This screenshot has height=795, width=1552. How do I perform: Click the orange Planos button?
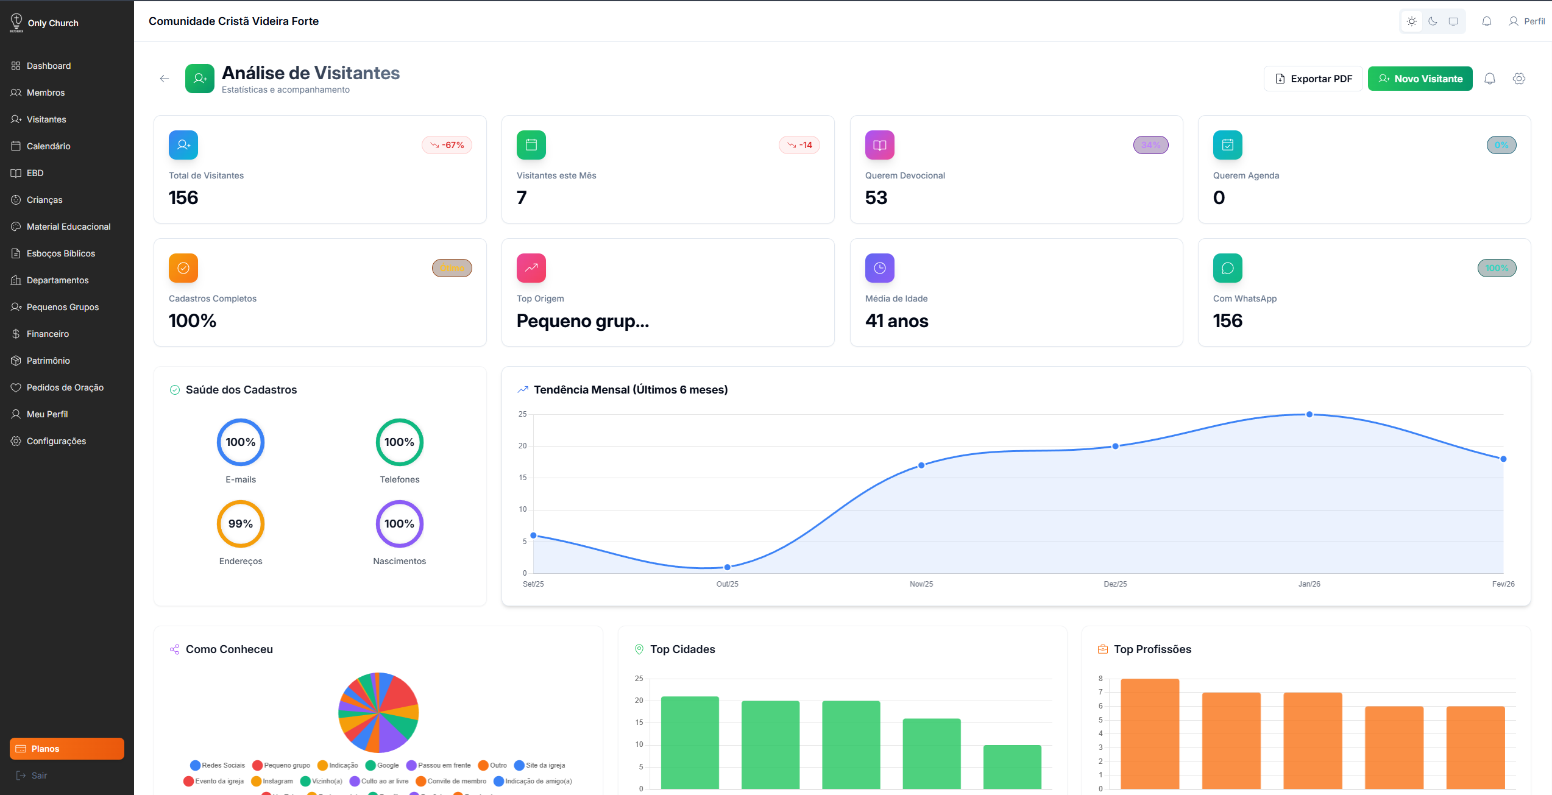coord(67,749)
